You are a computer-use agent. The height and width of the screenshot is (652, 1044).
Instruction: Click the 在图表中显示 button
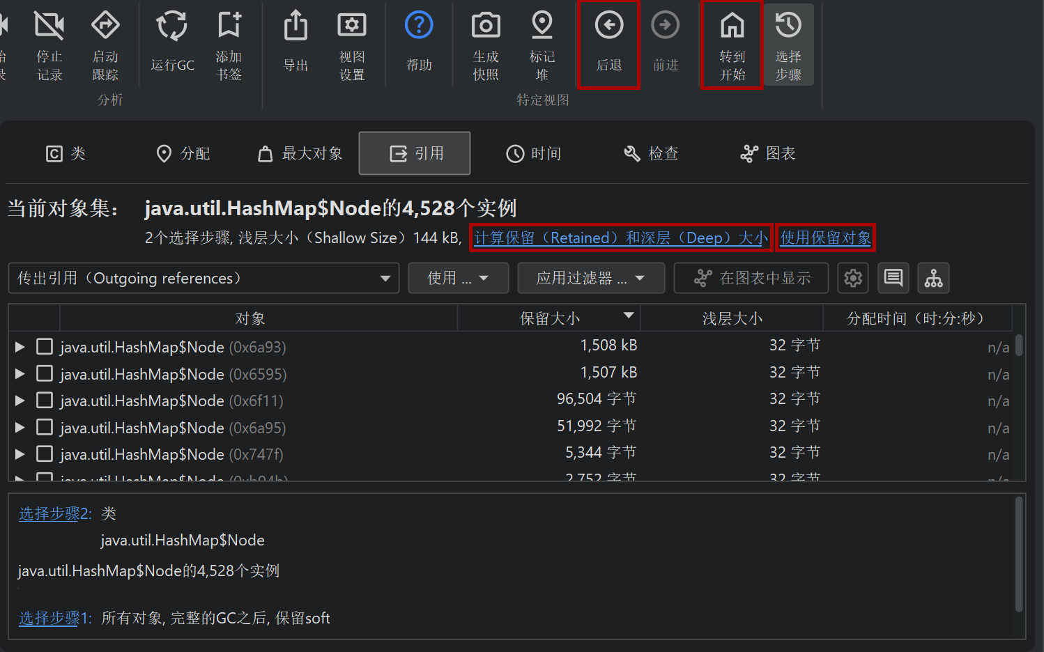point(751,278)
